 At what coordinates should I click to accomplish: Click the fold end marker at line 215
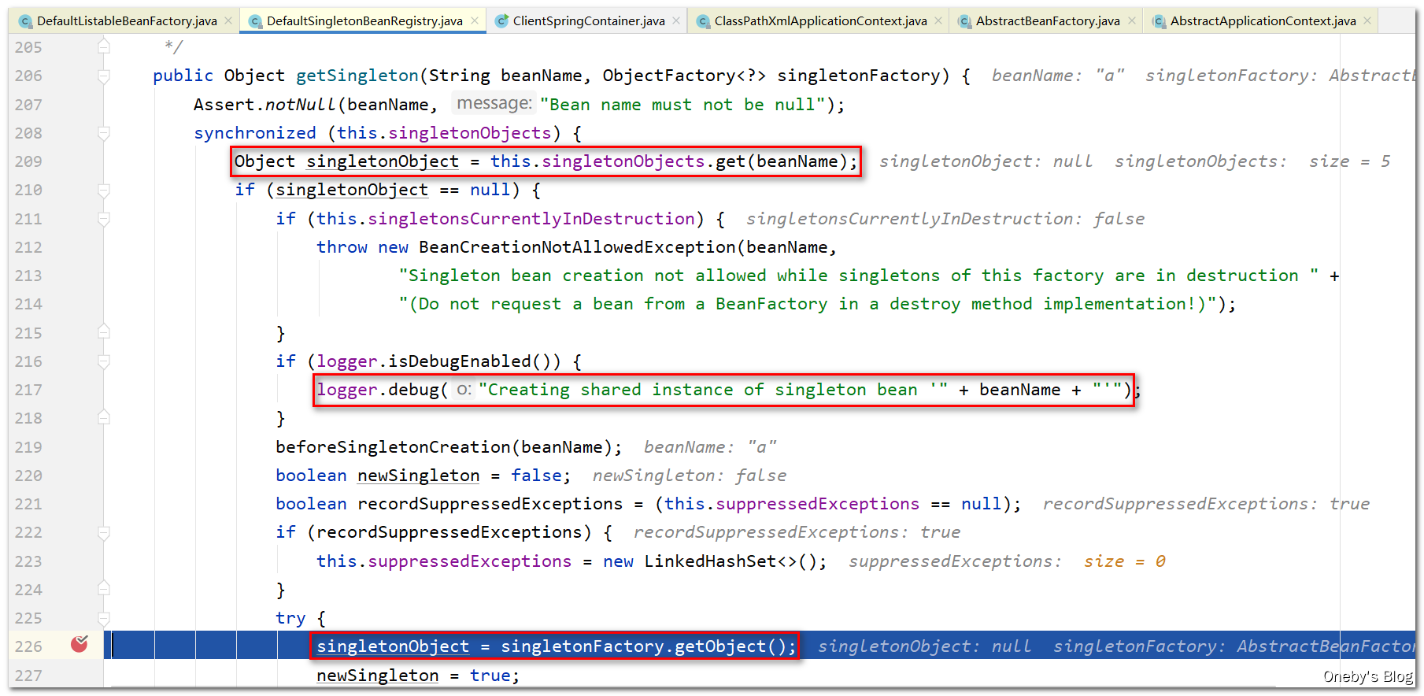[104, 332]
